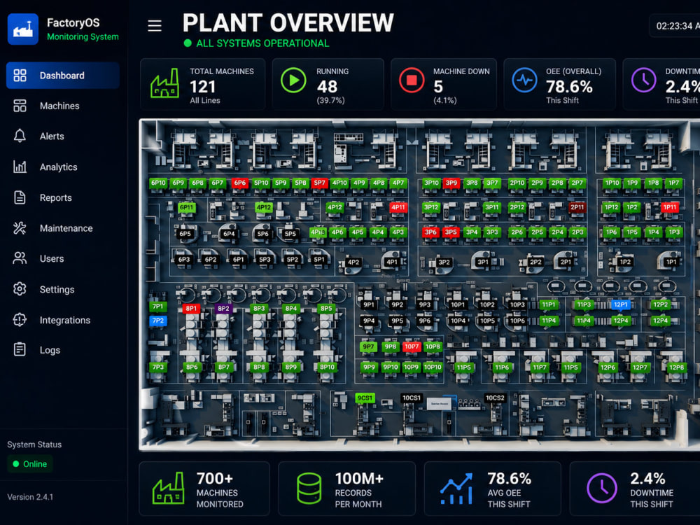Screen dimensions: 700x525
Task: Click the Online system status badge
Action: point(30,464)
